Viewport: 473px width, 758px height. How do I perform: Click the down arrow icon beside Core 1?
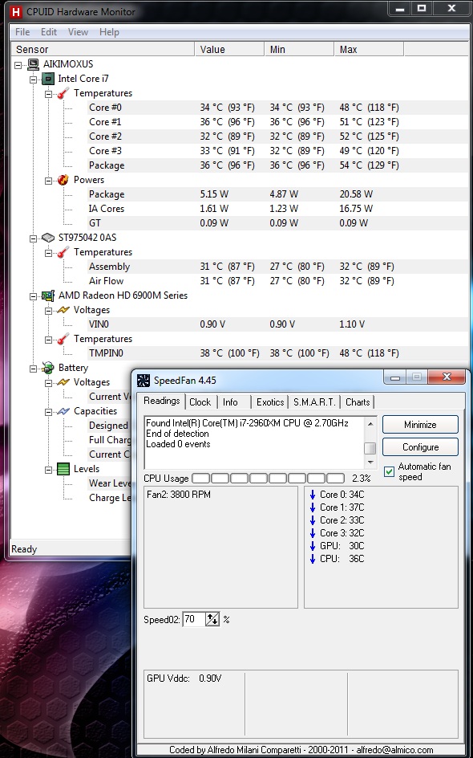tap(313, 507)
